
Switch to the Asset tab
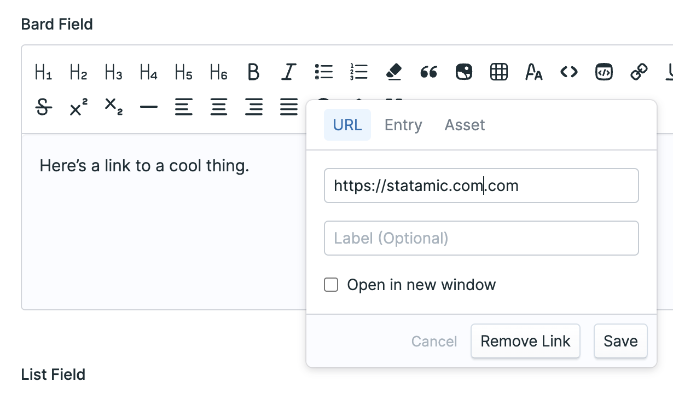point(465,125)
